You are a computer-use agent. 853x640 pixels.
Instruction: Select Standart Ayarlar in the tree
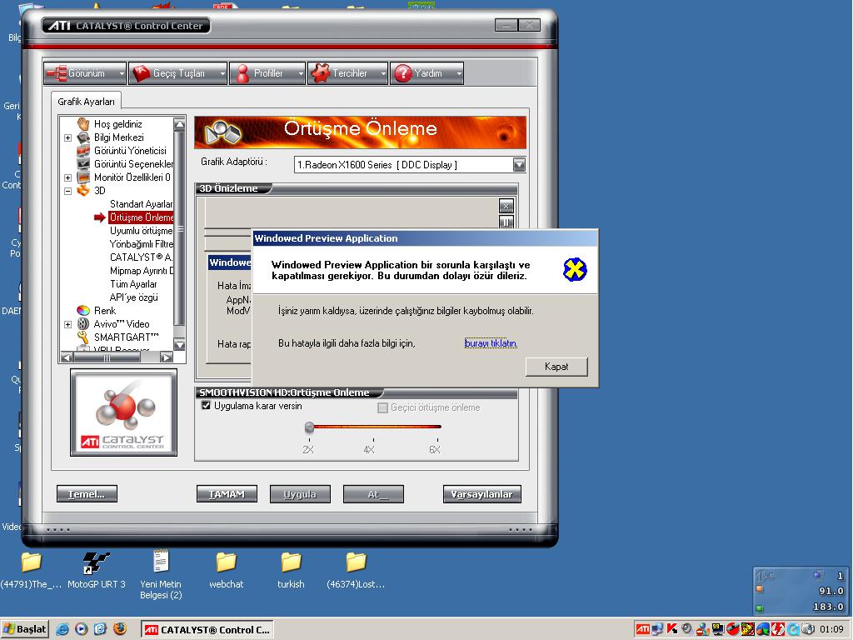[141, 204]
